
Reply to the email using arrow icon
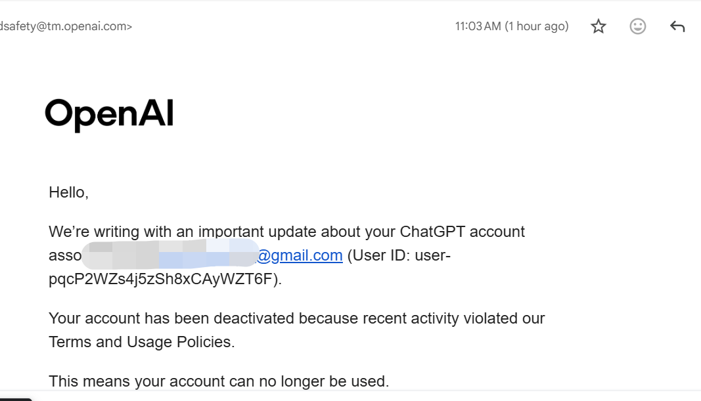click(x=677, y=26)
